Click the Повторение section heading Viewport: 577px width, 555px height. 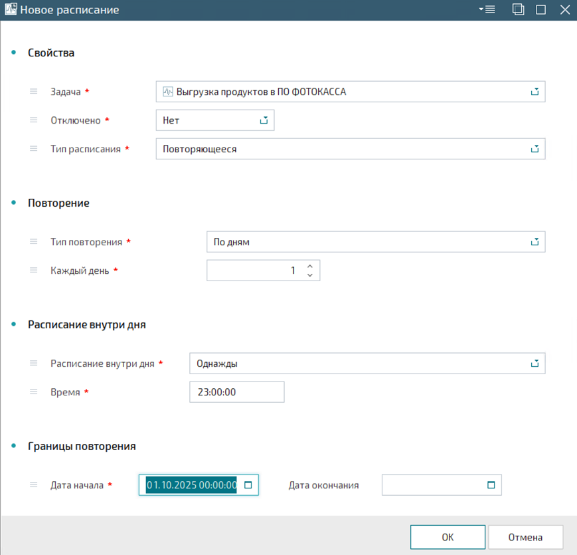(58, 203)
